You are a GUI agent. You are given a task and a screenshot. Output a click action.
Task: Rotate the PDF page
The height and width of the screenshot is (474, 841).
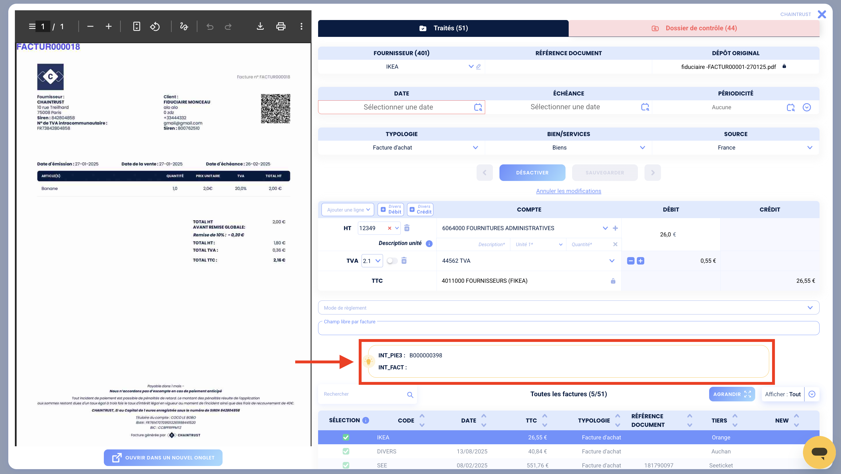(155, 26)
